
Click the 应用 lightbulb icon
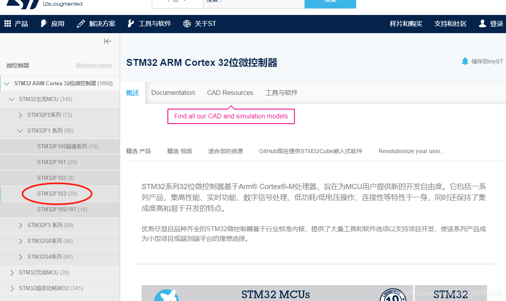(x=44, y=24)
